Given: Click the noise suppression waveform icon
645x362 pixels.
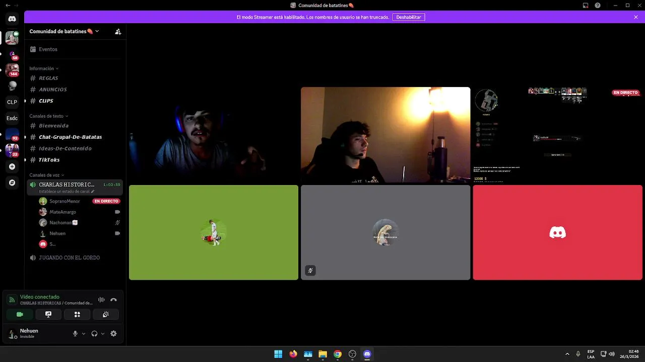Looking at the screenshot, I should (x=101, y=300).
